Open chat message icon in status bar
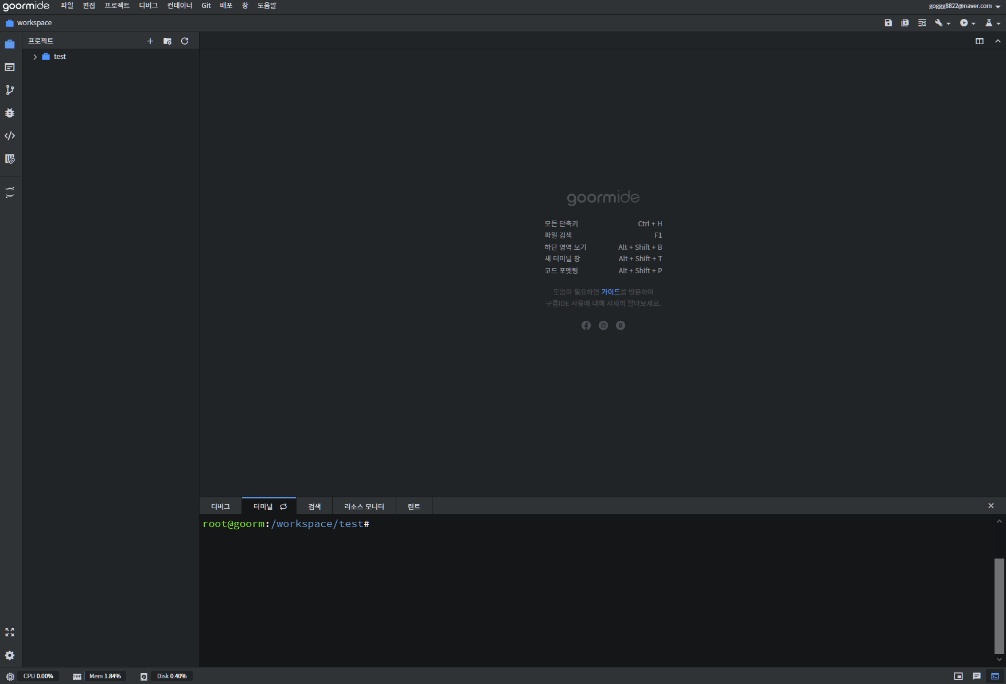 (x=977, y=677)
